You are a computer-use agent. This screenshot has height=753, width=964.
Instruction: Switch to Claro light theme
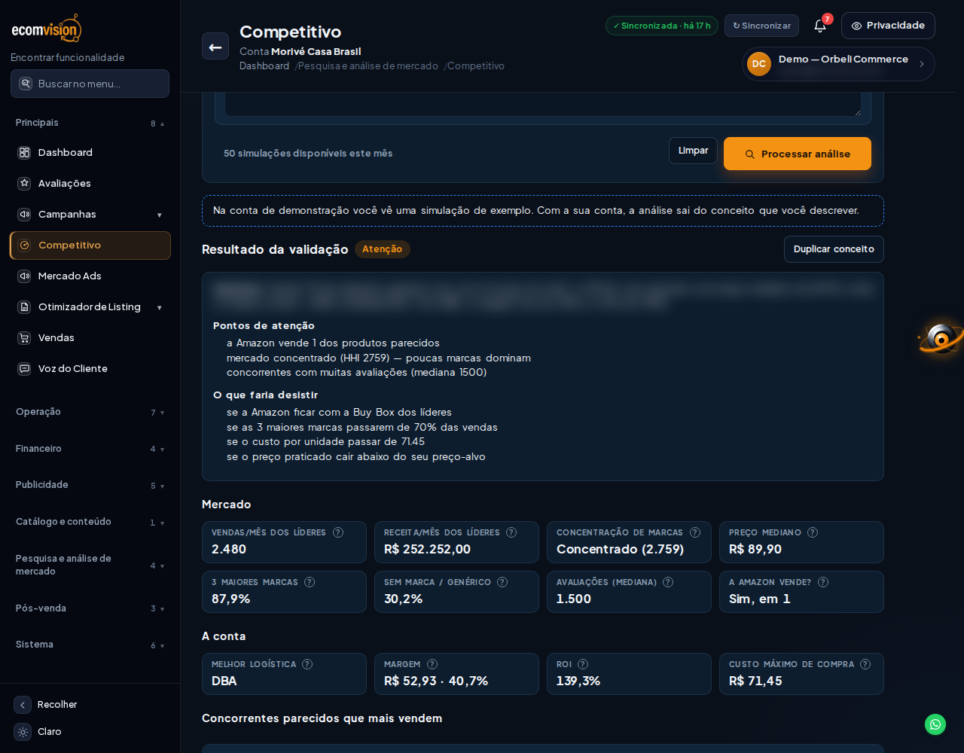(39, 732)
